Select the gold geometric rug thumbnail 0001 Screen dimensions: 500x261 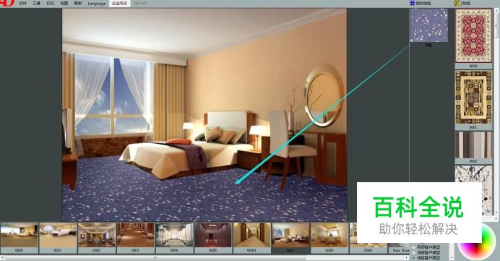(x=473, y=98)
